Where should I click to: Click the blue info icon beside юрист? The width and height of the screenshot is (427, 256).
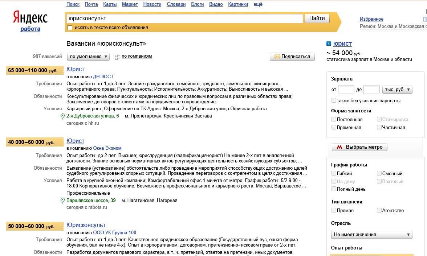tap(329, 44)
